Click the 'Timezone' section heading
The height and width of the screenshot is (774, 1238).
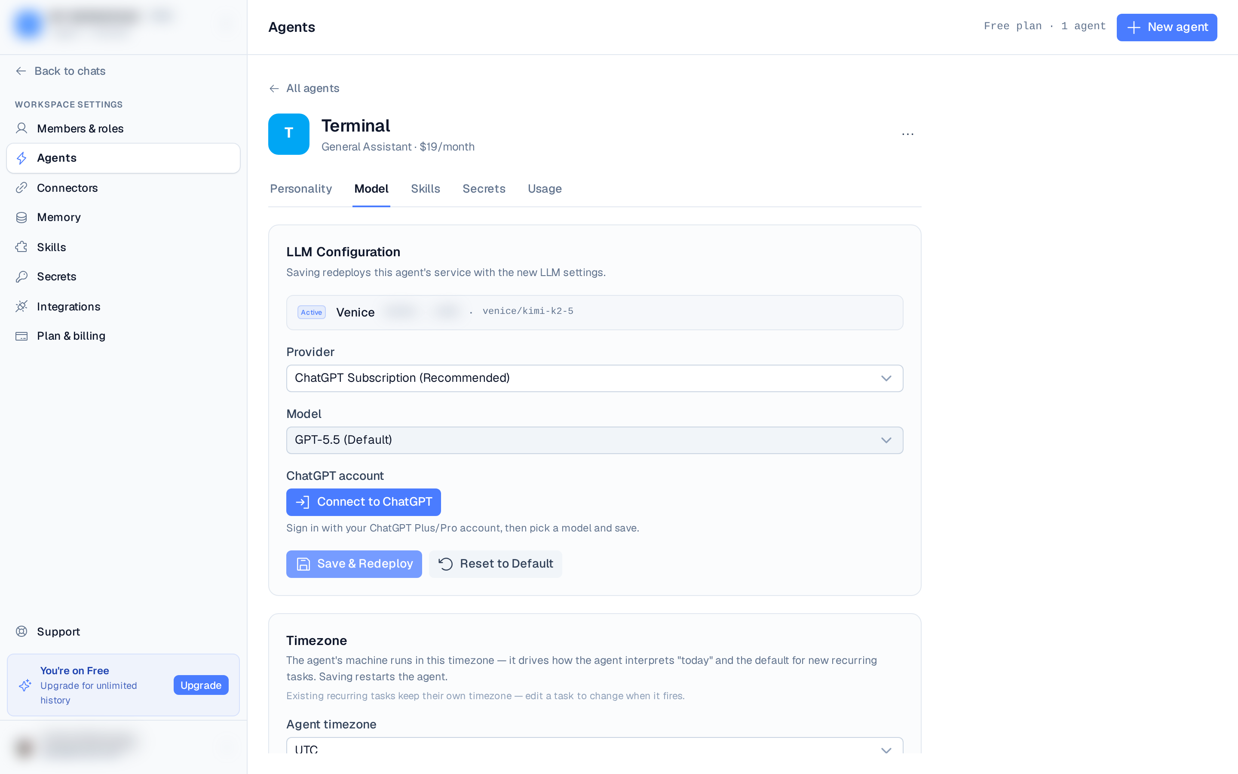coord(316,641)
